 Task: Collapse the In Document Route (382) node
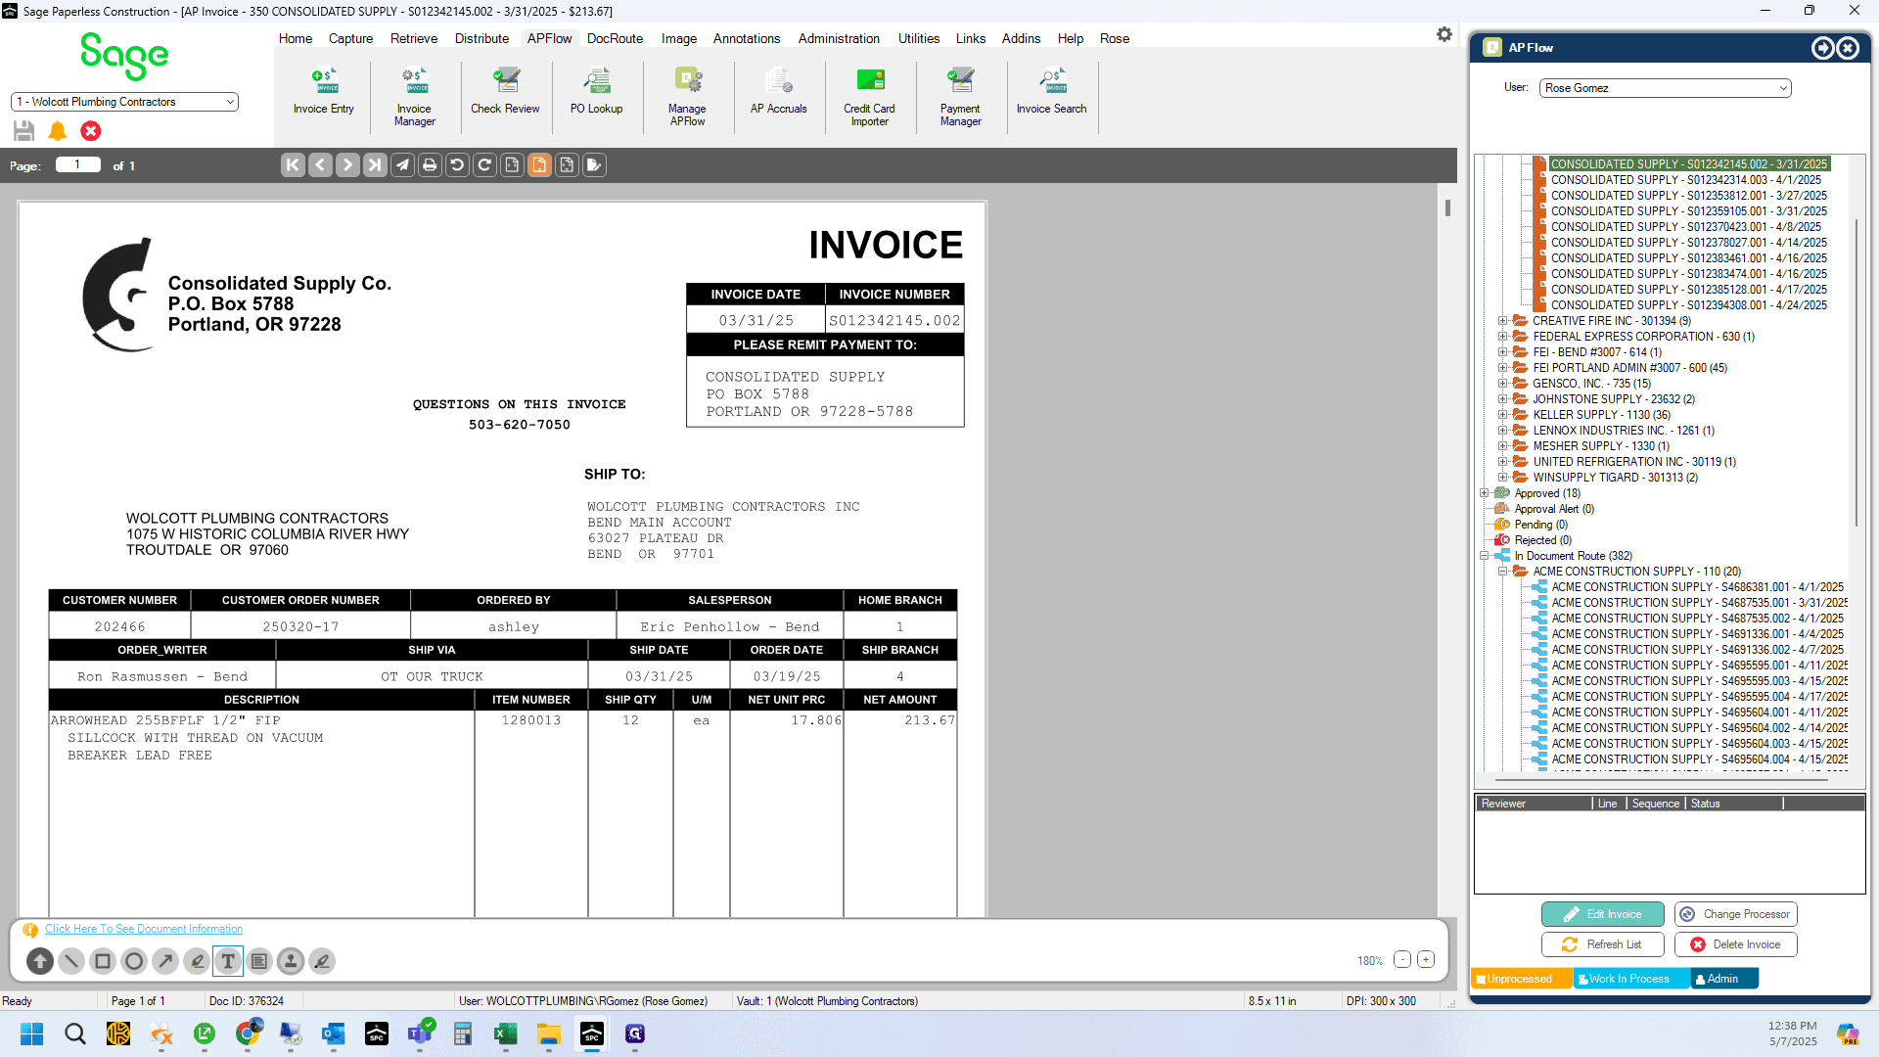coord(1485,556)
